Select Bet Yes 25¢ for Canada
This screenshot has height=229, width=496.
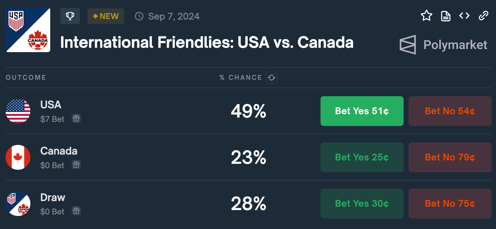click(x=362, y=157)
